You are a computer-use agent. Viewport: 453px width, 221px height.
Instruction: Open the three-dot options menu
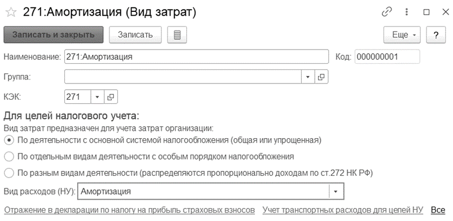pos(407,12)
